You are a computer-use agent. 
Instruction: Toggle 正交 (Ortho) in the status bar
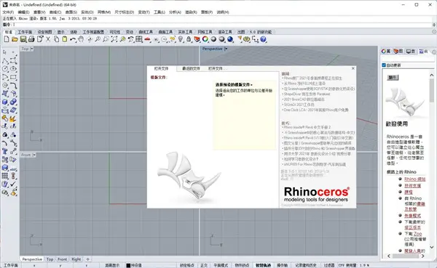[204, 265]
